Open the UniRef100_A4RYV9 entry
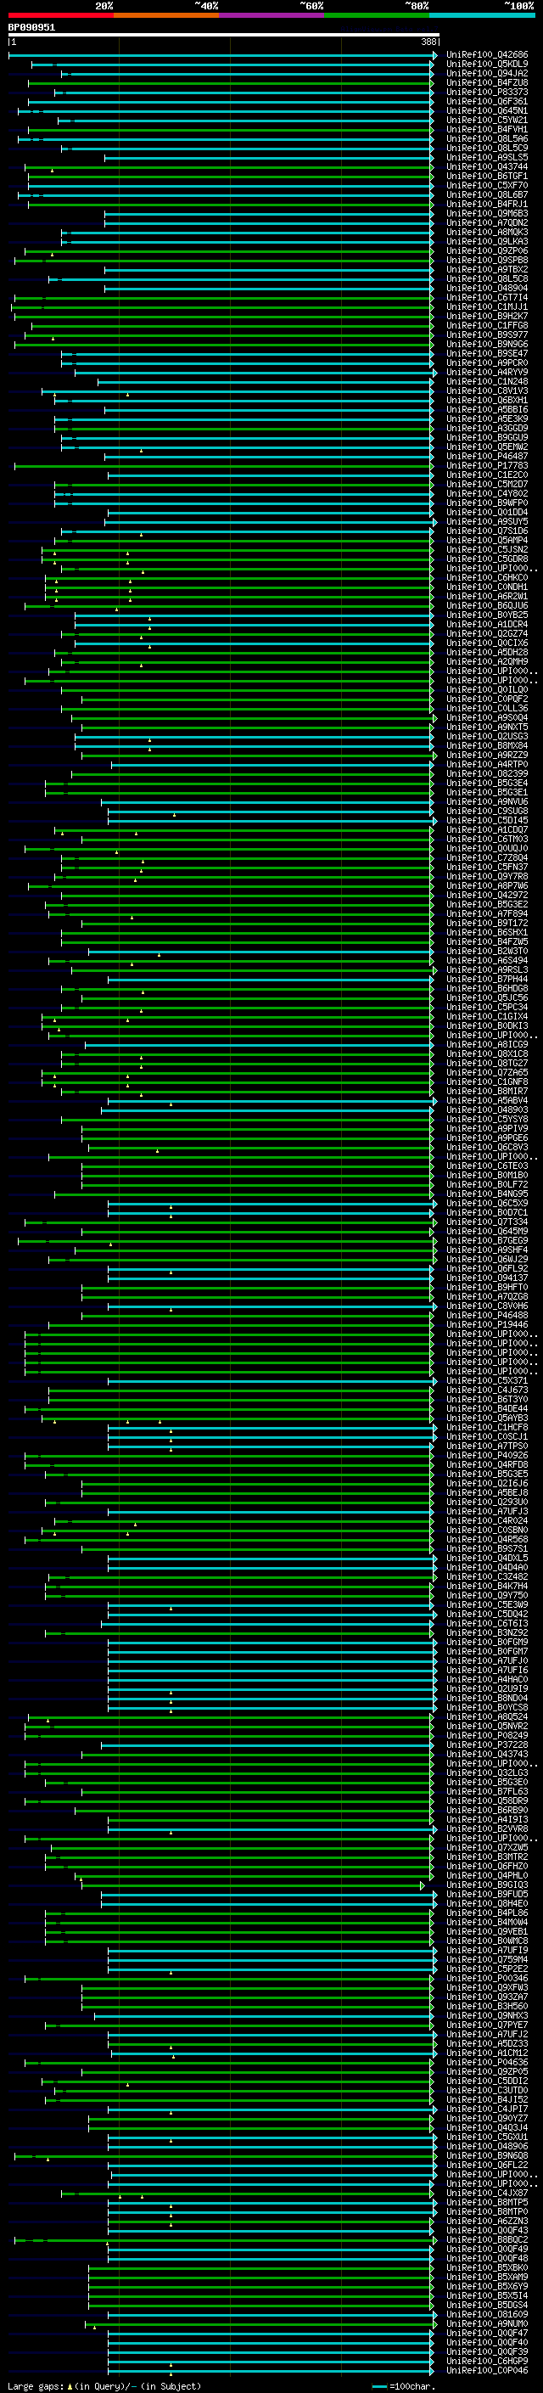The image size is (543, 2393). [487, 373]
